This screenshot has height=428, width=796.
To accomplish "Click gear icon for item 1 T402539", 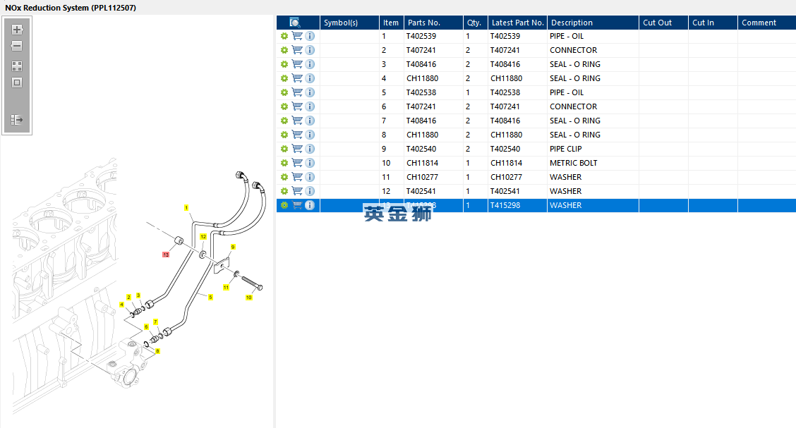I will (x=284, y=36).
